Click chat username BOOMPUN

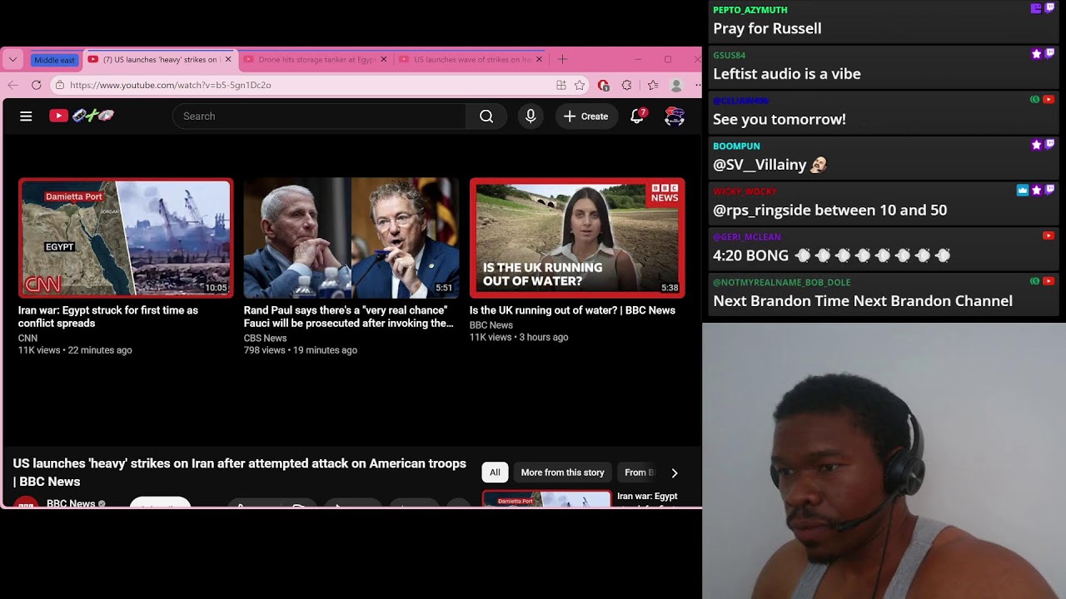coord(736,146)
